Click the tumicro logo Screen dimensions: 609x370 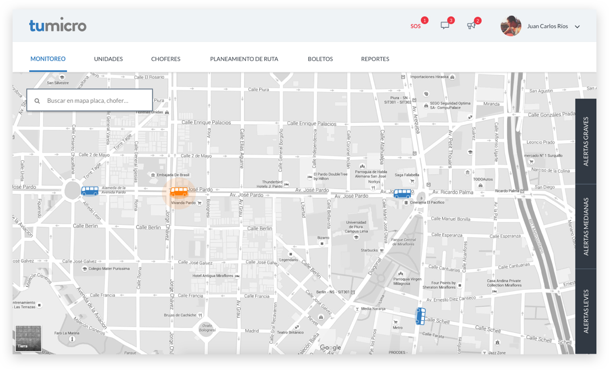[58, 26]
